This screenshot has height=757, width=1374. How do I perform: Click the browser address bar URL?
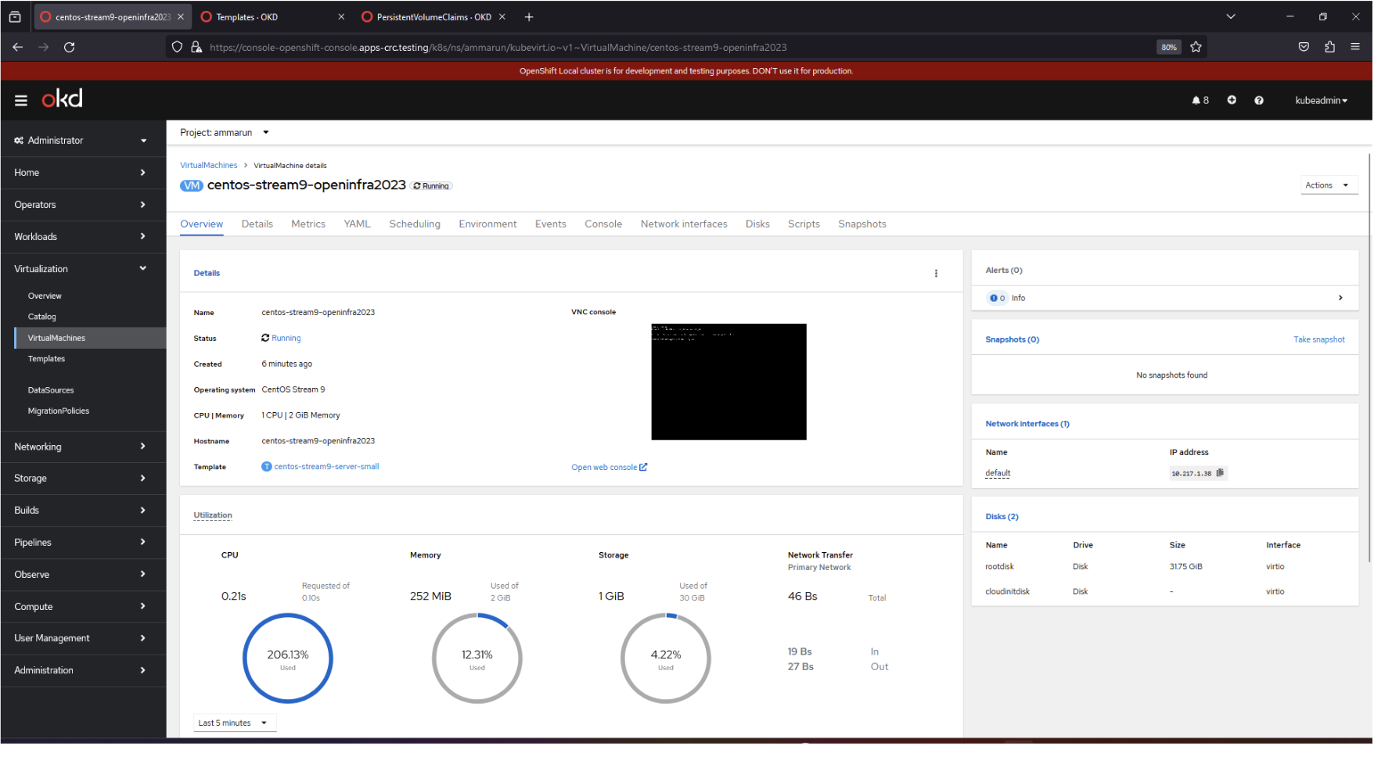(x=498, y=47)
